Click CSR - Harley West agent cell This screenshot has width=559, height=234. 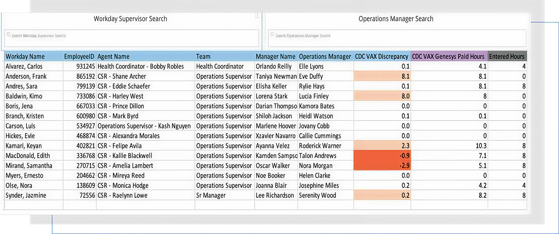point(146,96)
